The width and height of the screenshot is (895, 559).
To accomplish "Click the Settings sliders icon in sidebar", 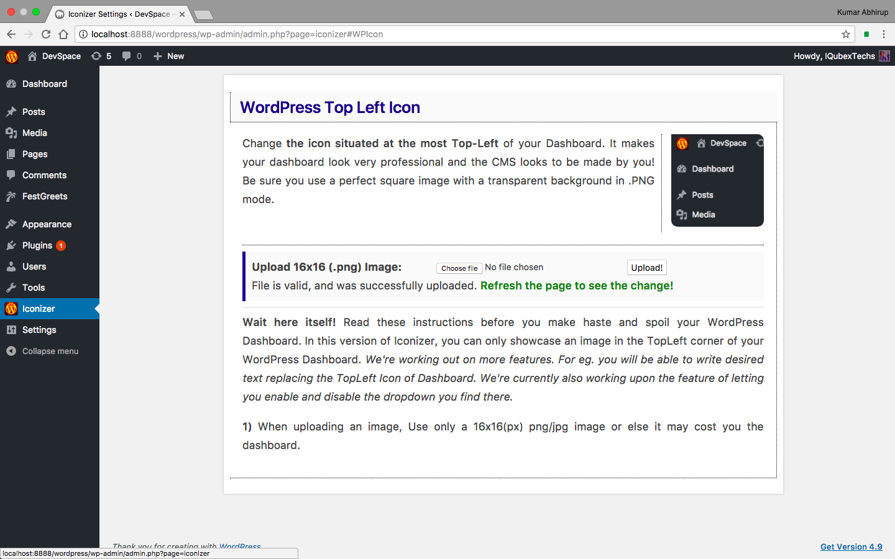I will pos(11,330).
